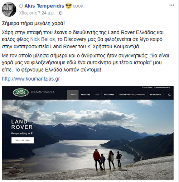Viewport: 179px width, 182px height.
Task: Select the ΕΠΙΚΟΙΝΩΝΙΑ menu item
Action: (x=155, y=95)
